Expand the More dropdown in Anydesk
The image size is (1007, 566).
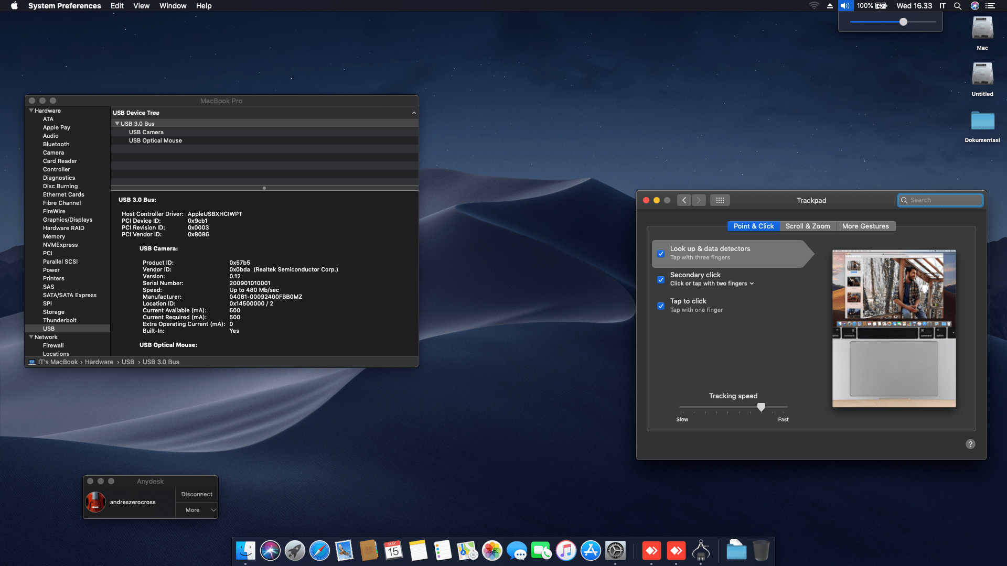(x=197, y=510)
